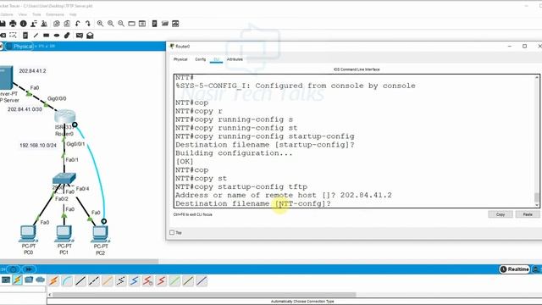Image resolution: width=542 pixels, height=305 pixels.
Task: Select PC0 in the topology
Action: coord(28,234)
